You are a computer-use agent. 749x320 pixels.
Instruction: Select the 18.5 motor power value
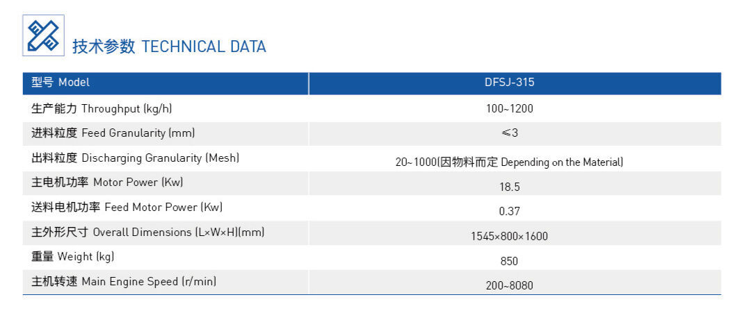point(509,187)
